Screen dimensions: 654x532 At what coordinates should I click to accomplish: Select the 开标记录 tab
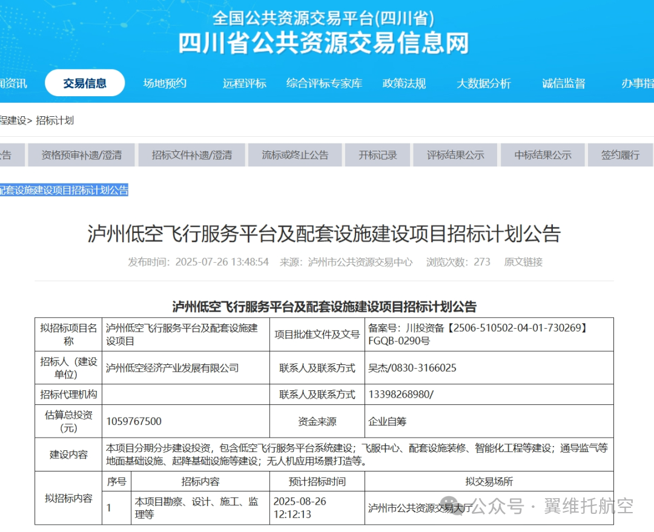coord(377,154)
